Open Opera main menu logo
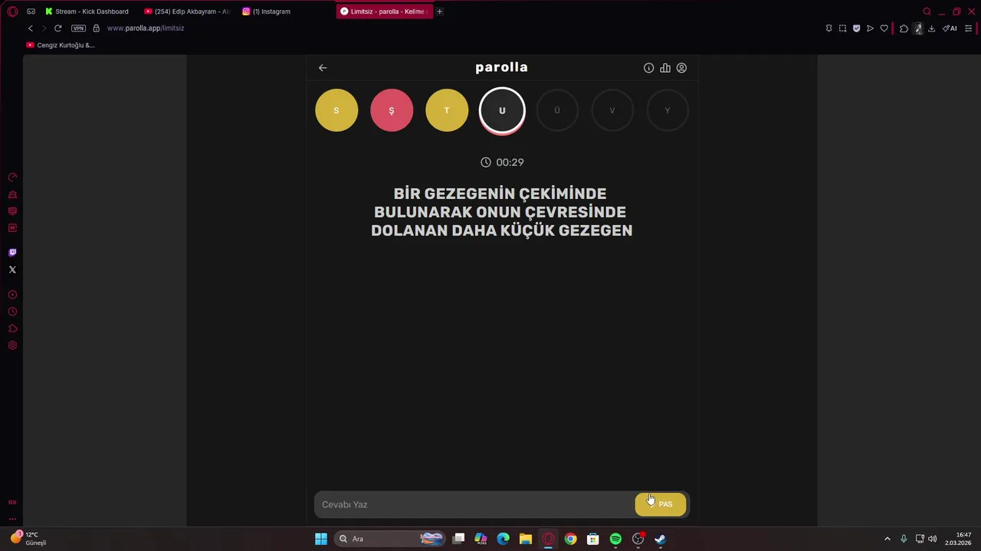Viewport: 981px width, 551px height. pyautogui.click(x=12, y=11)
